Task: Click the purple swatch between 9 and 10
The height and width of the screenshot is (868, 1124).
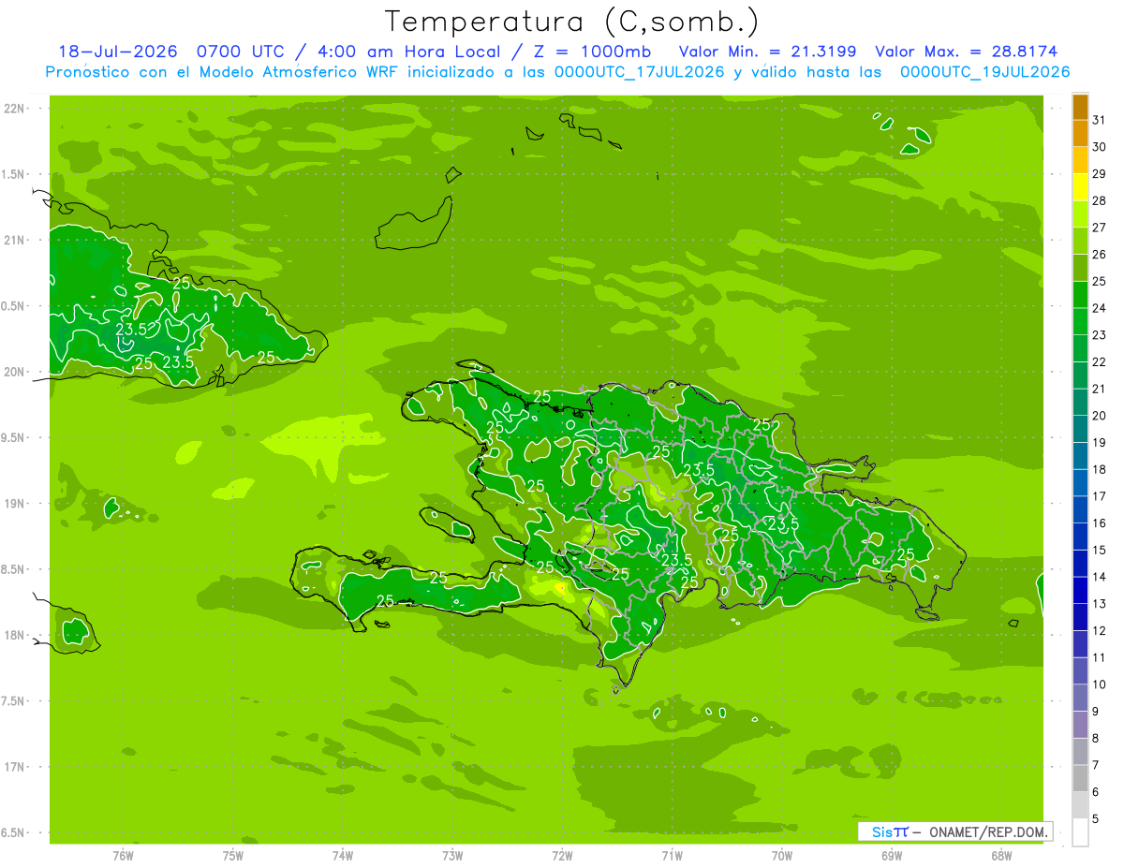Action: [1080, 698]
